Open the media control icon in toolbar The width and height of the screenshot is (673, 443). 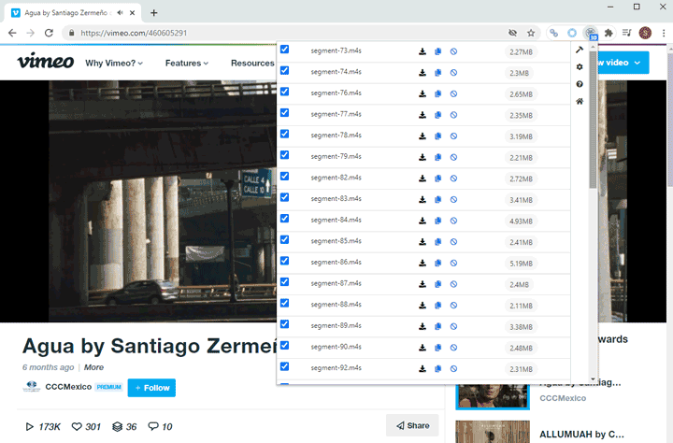tap(626, 33)
